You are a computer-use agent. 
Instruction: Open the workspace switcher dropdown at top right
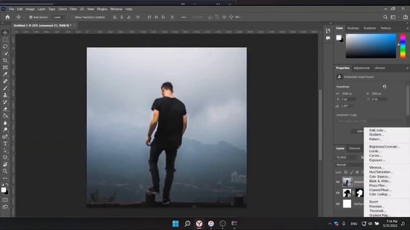pos(394,17)
